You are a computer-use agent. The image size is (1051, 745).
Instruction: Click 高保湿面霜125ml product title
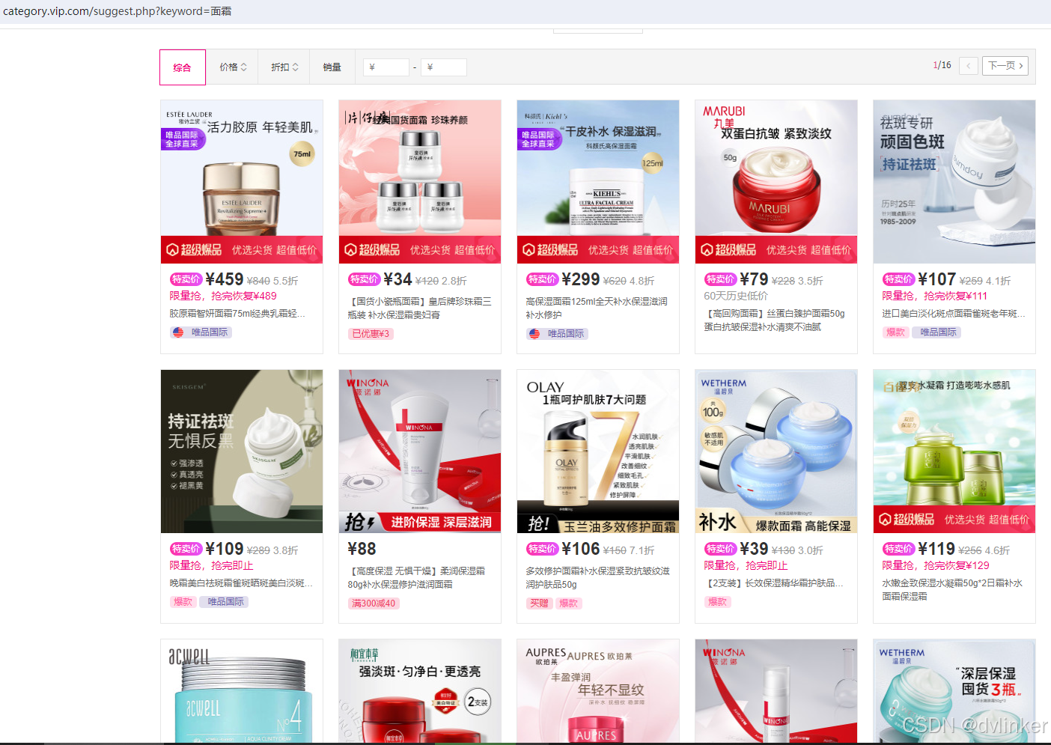597,308
